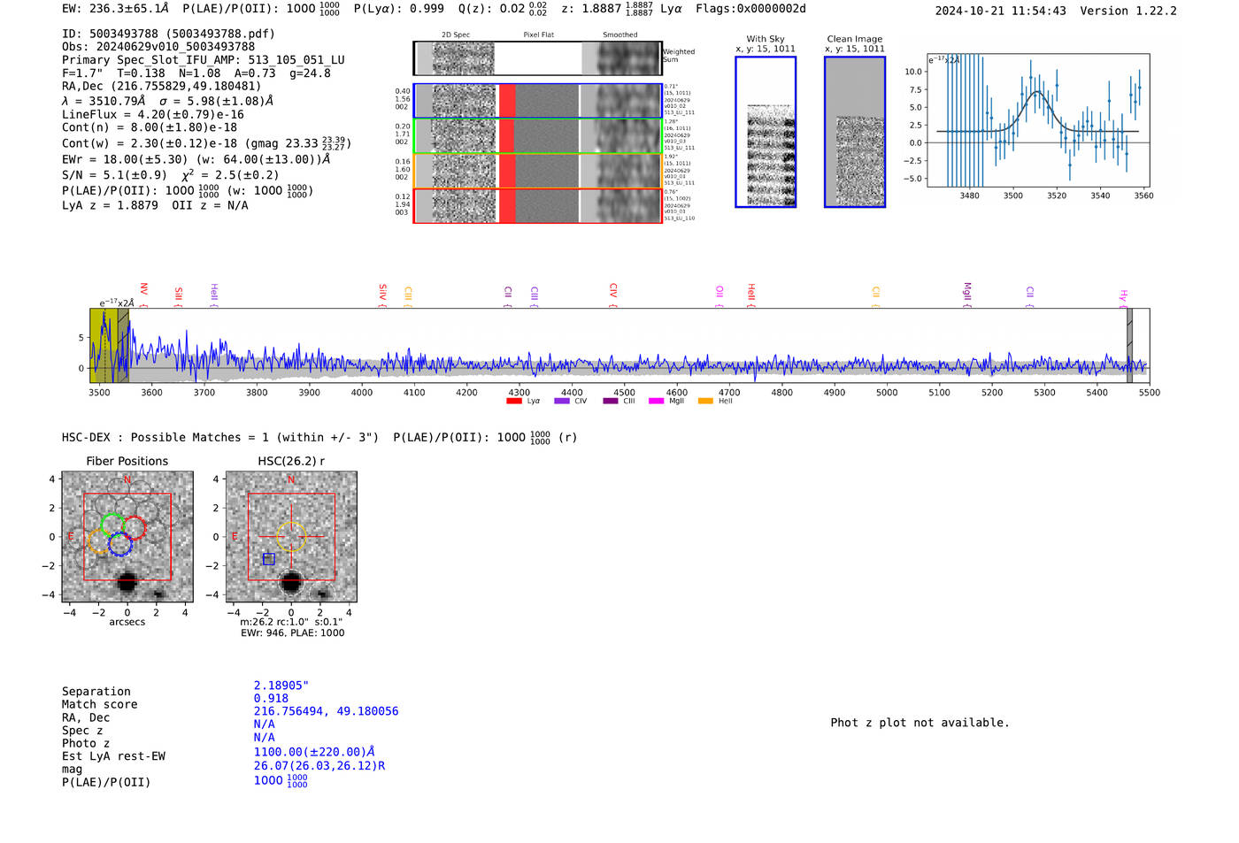The image size is (1239, 843).
Task: Select the blue-outlined fiber spectrum row
Action: click(537, 101)
